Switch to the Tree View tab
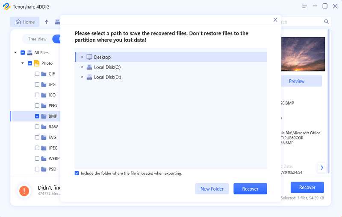 (x=37, y=39)
